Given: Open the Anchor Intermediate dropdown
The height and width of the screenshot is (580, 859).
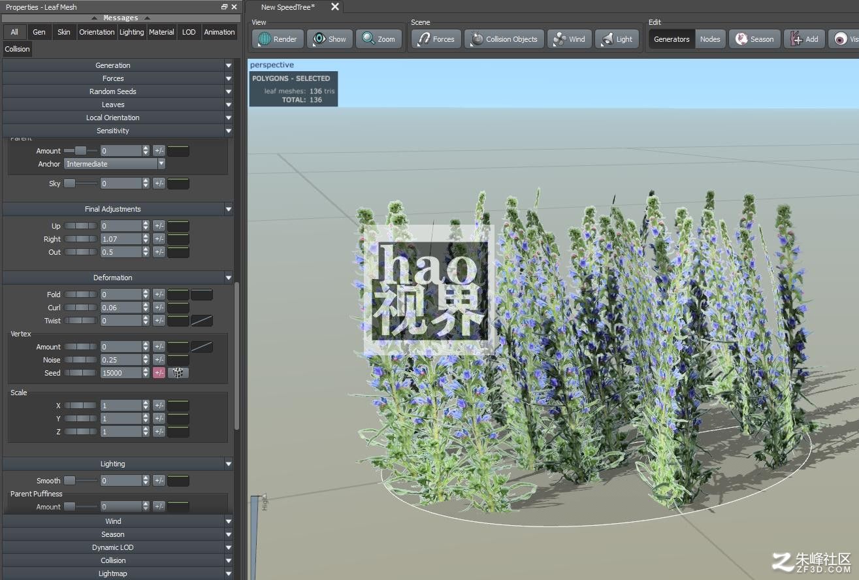Looking at the screenshot, I should coord(114,164).
